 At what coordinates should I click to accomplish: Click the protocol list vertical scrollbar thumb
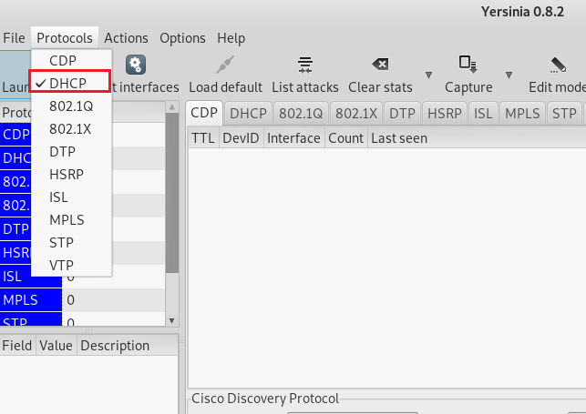172,193
